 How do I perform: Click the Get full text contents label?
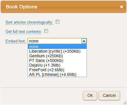[24, 32]
